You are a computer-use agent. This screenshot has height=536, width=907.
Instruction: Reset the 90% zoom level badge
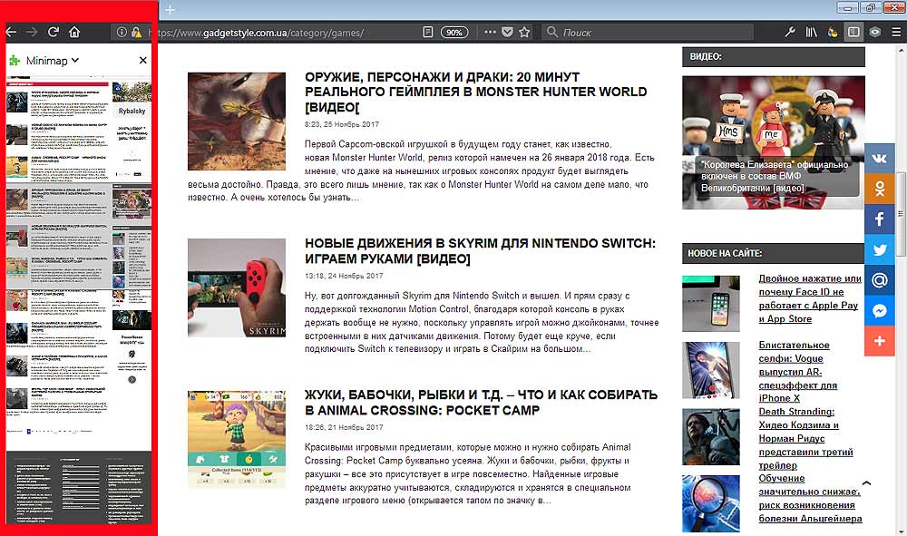pos(454,33)
